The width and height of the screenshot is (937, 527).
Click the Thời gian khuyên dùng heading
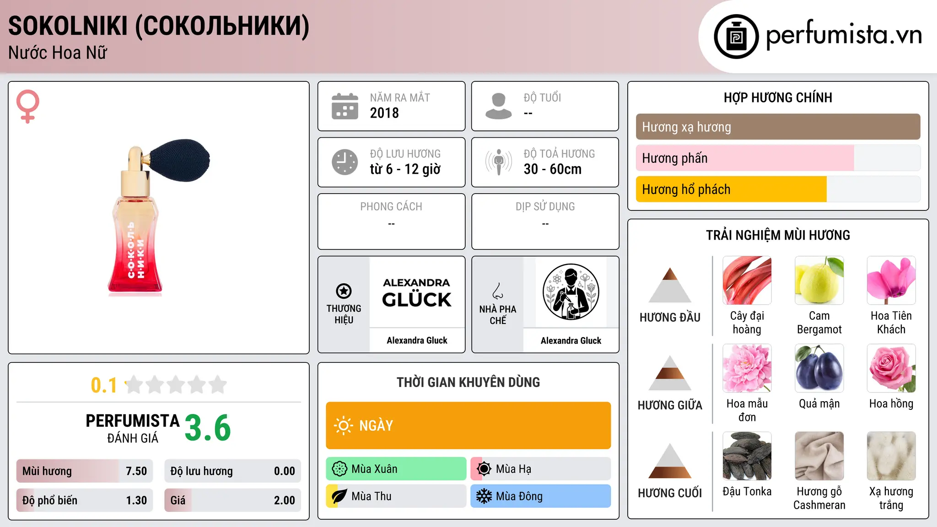tap(468, 382)
